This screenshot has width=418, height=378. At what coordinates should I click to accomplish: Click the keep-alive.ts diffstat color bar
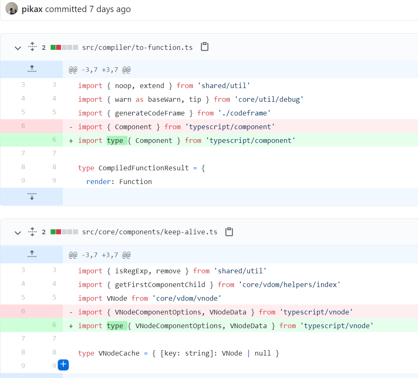(64, 232)
